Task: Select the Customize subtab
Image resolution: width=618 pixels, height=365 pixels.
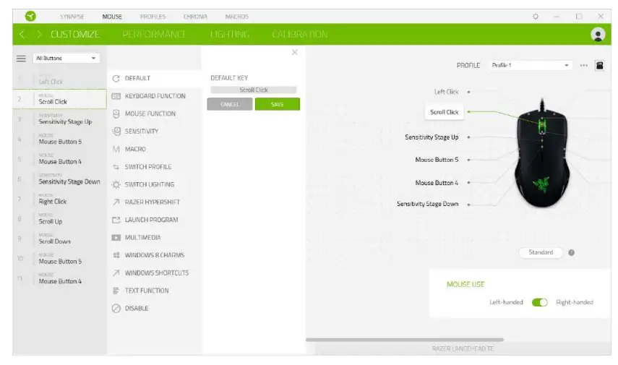Action: click(75, 34)
